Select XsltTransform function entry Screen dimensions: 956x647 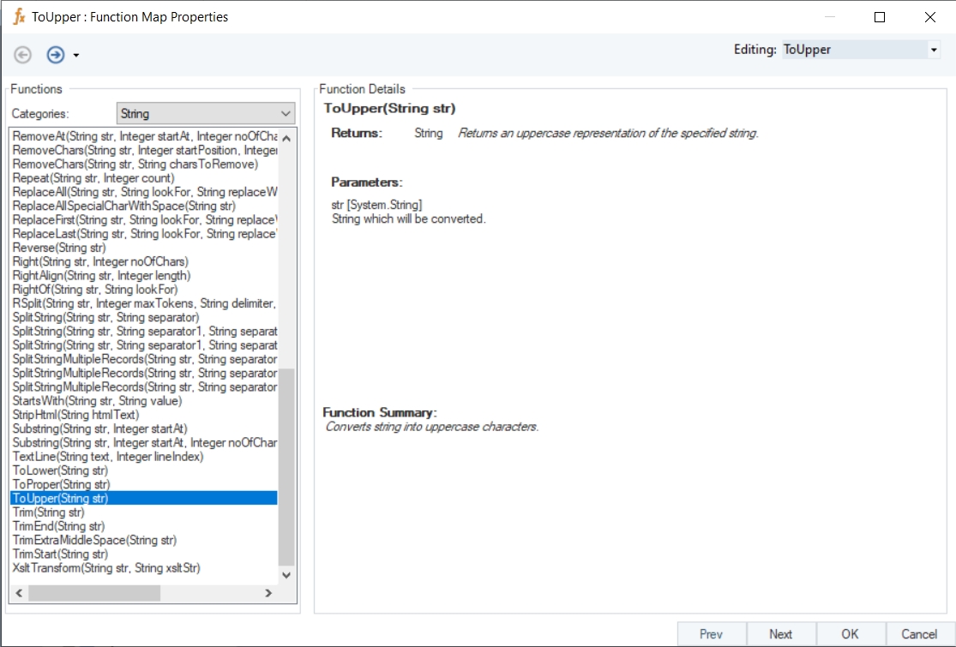pos(106,568)
